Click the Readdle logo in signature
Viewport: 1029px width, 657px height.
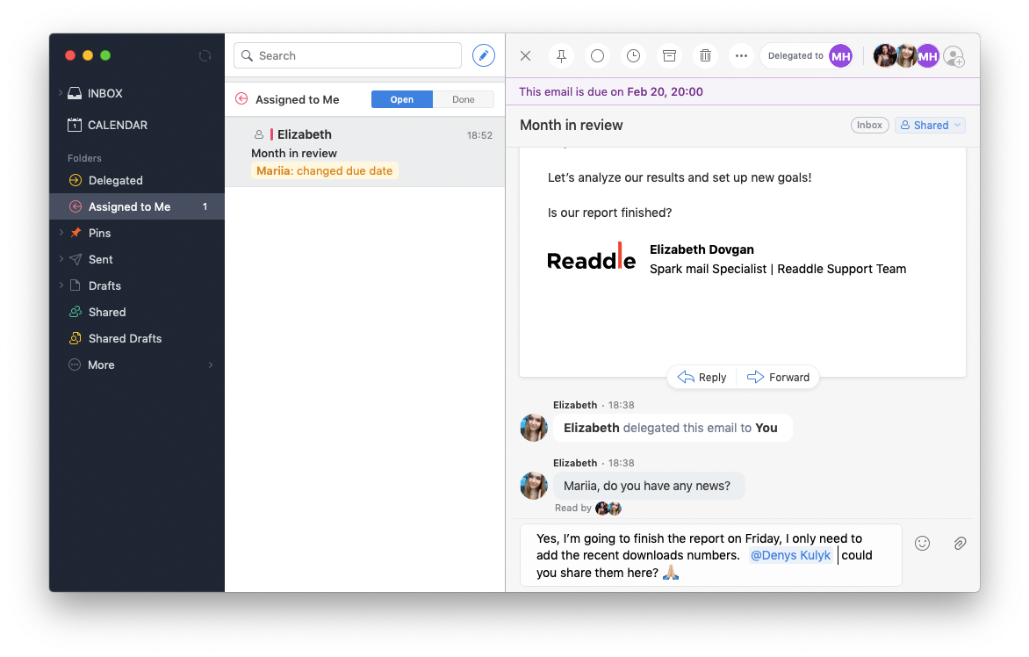click(591, 258)
